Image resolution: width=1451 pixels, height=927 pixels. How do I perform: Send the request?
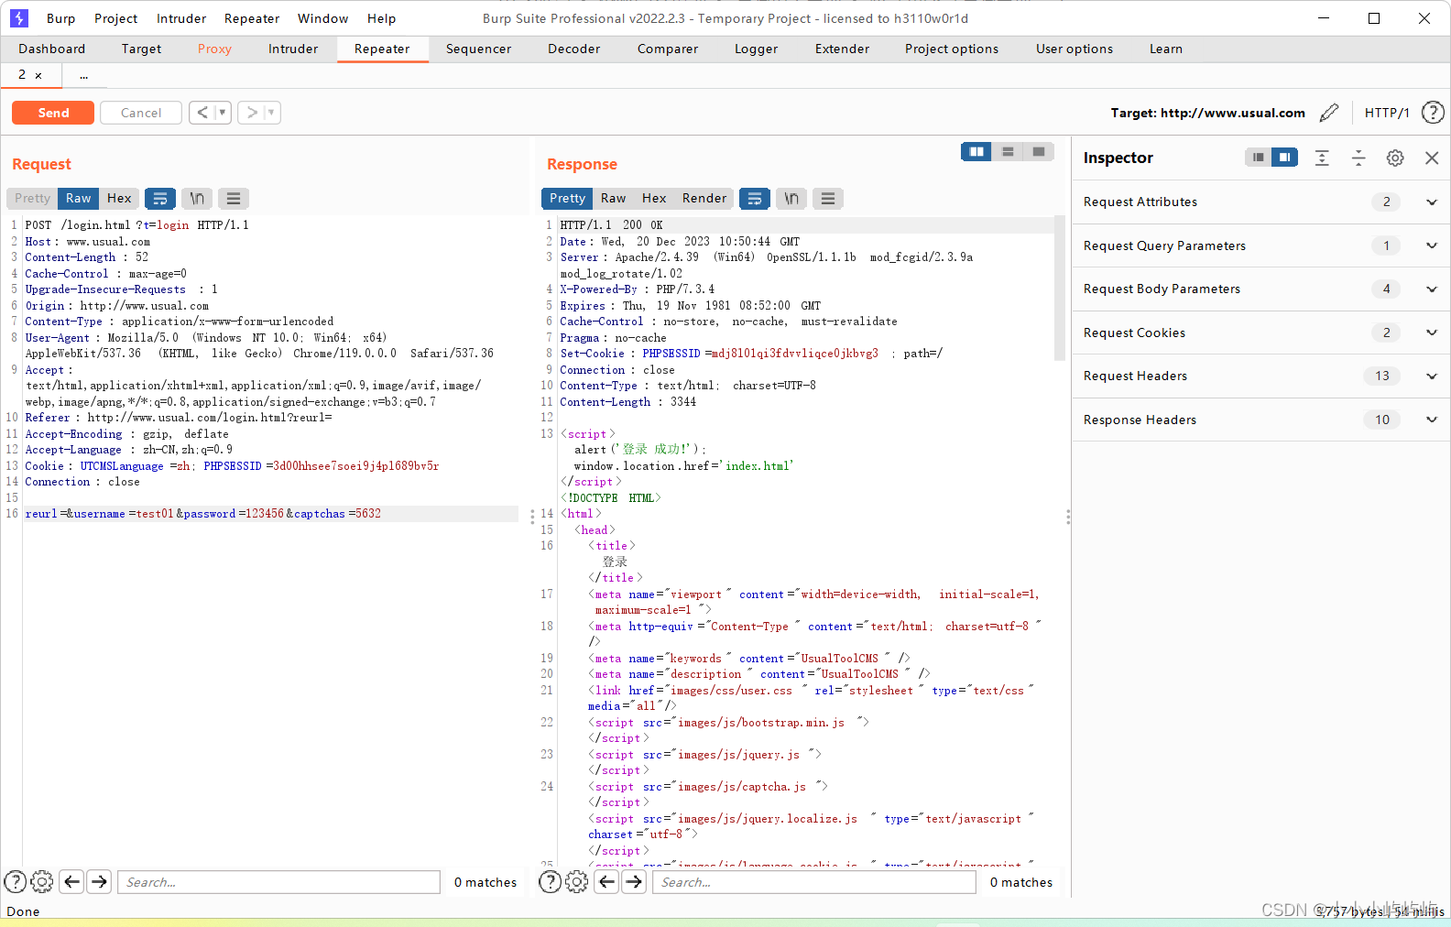click(x=53, y=113)
